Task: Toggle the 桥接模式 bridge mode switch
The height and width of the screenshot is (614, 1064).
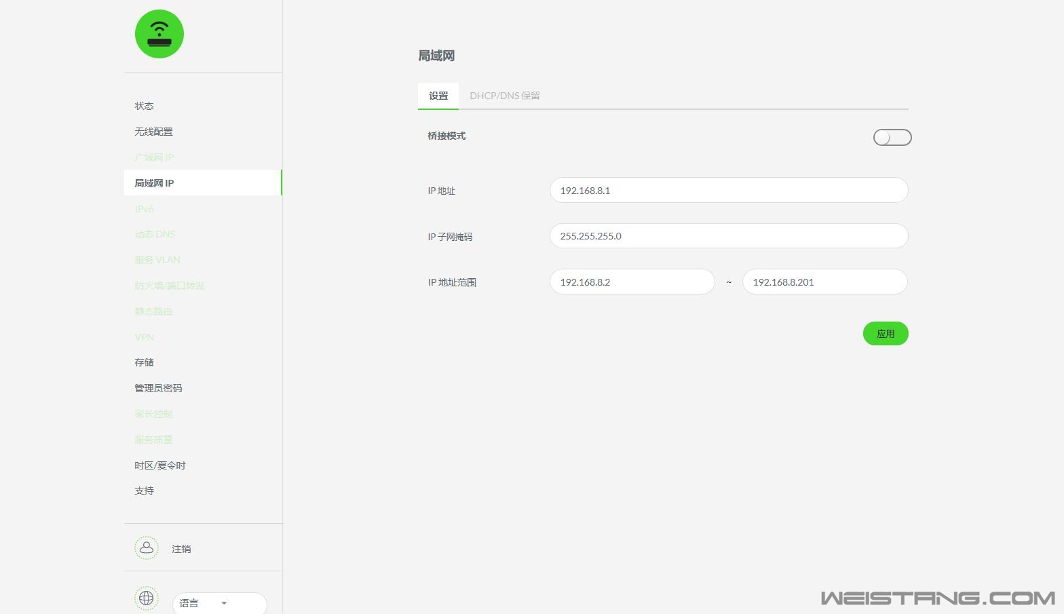Action: [x=892, y=138]
